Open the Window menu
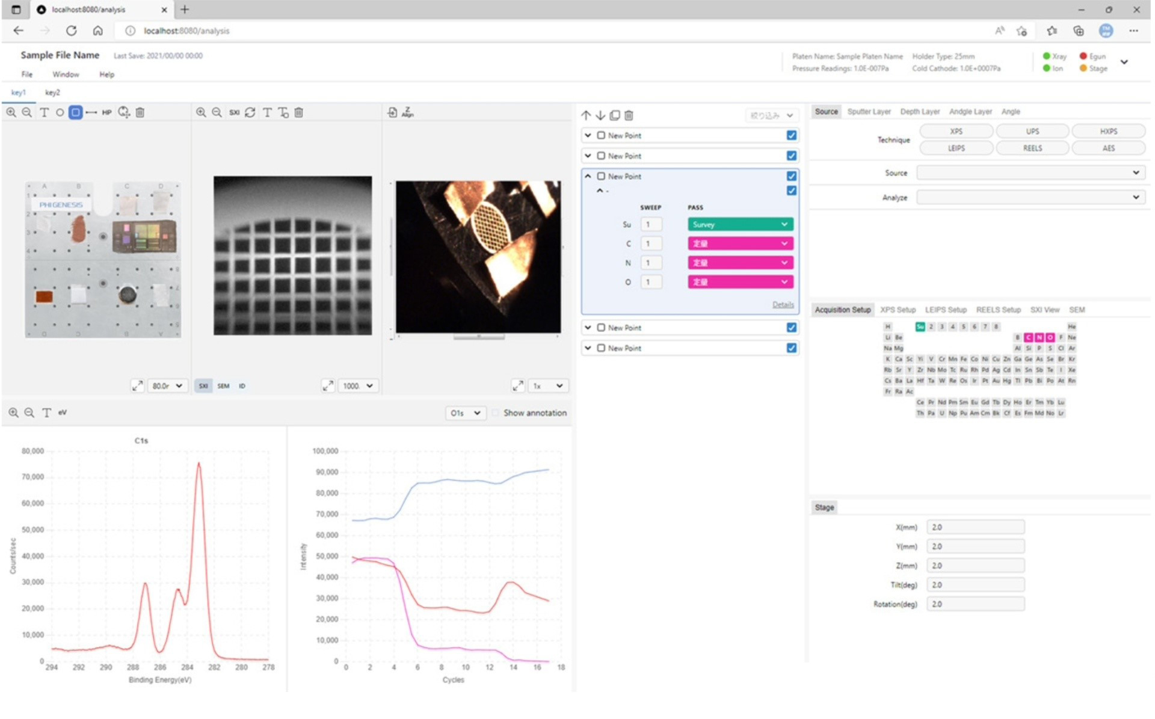Viewport: 1155px width, 719px height. [66, 75]
